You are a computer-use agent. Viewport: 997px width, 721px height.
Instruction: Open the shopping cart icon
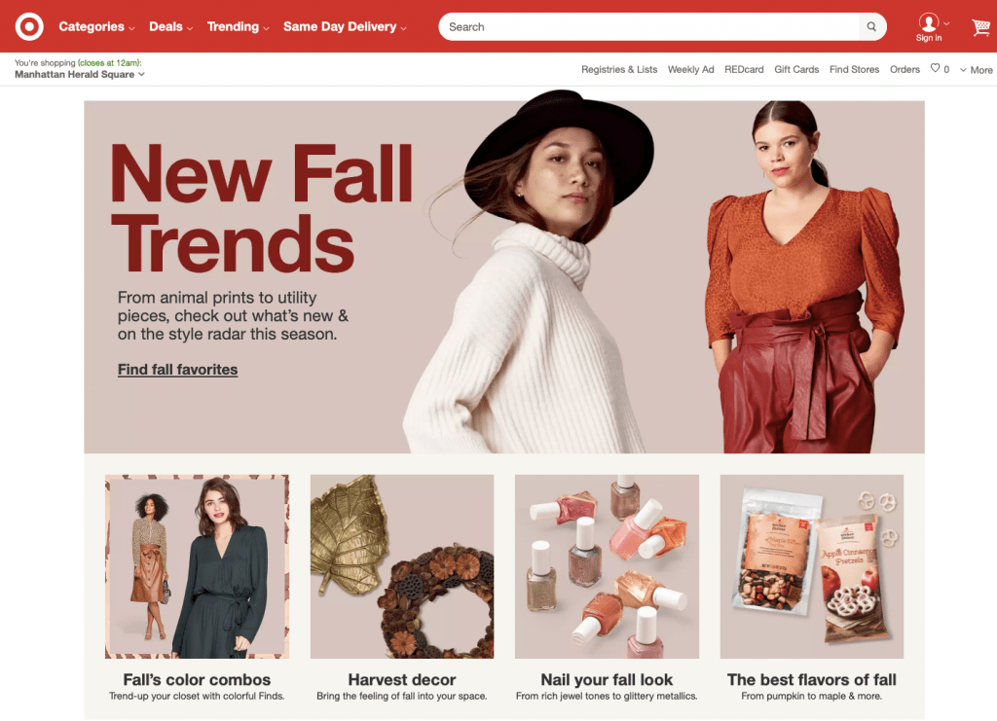[981, 27]
